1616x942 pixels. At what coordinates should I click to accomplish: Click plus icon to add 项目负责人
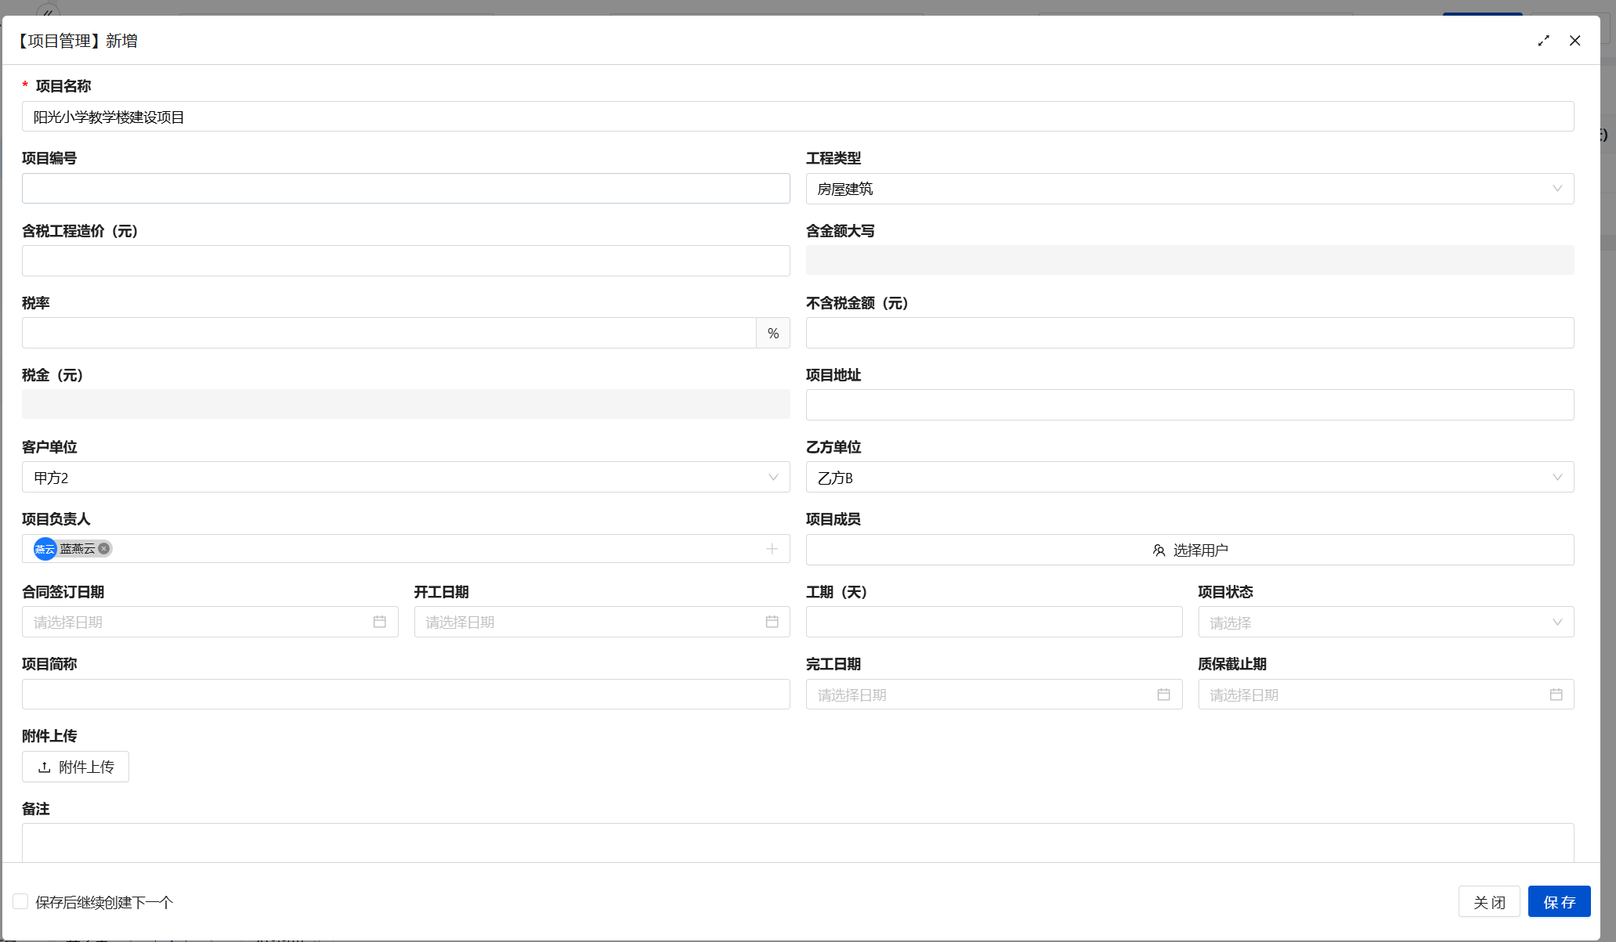[x=772, y=549]
